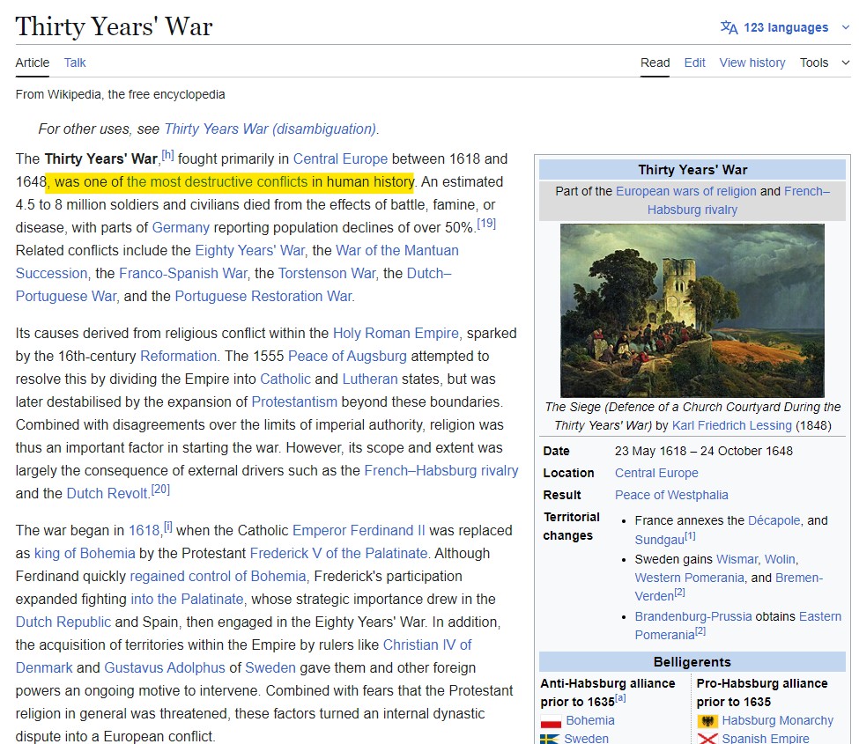Screen dimensions: 859x744
Task: Open the Spanish Empire link
Action: point(766,739)
